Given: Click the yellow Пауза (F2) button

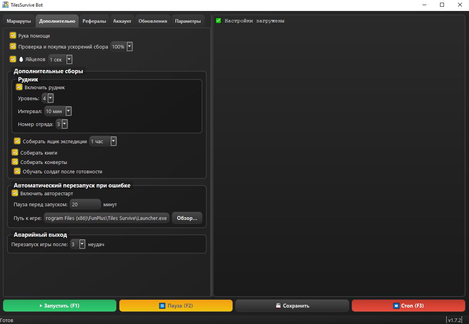Looking at the screenshot, I should [x=176, y=306].
